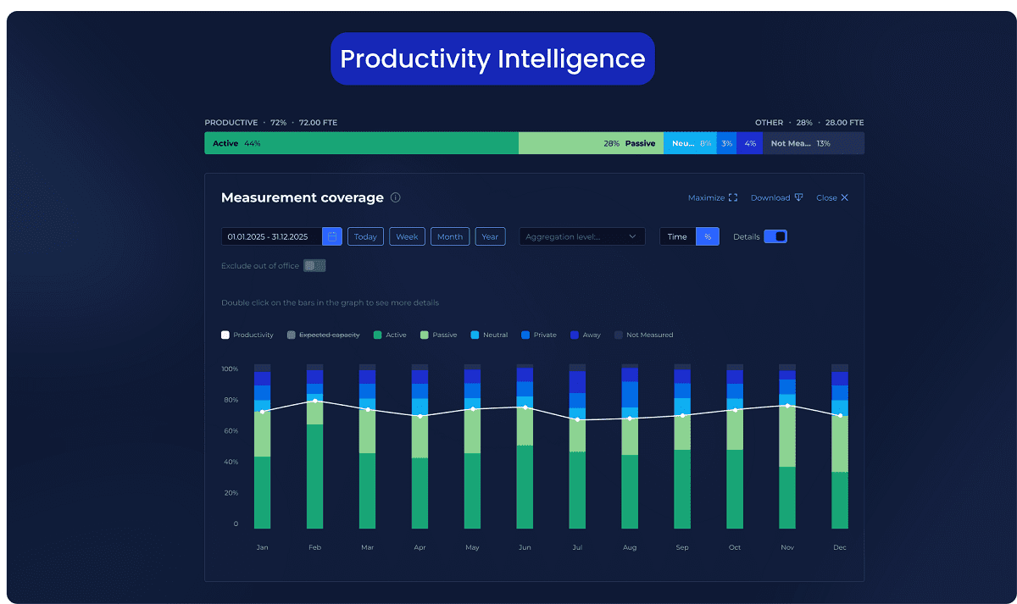Select the Week range button

click(x=407, y=237)
